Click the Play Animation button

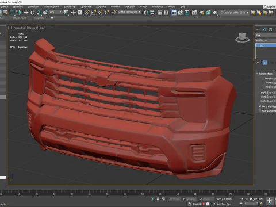click(x=251, y=199)
